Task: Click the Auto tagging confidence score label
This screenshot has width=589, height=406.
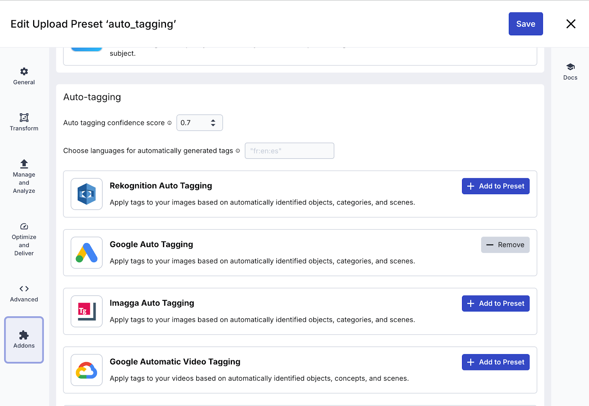Action: pyautogui.click(x=114, y=123)
